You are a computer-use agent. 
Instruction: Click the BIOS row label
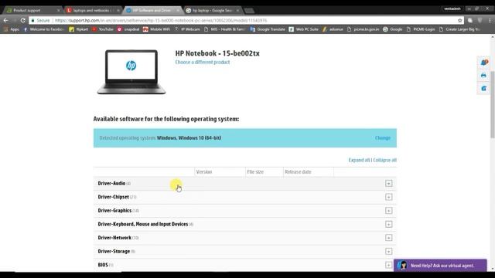coord(103,265)
